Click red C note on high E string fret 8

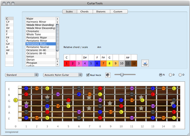[x=100, y=88]
